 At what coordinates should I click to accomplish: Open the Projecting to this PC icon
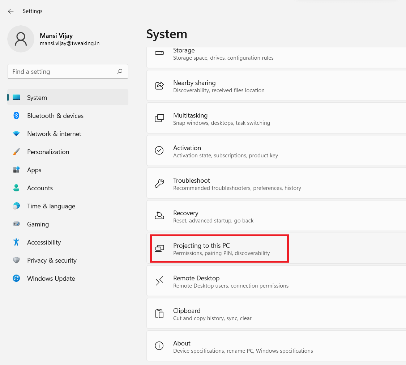pyautogui.click(x=159, y=248)
